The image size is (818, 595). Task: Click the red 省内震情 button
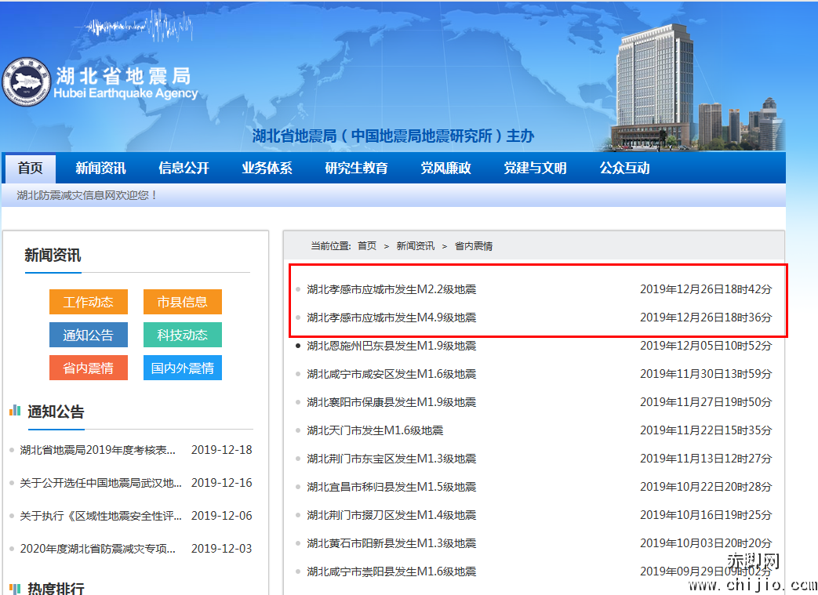tap(88, 368)
